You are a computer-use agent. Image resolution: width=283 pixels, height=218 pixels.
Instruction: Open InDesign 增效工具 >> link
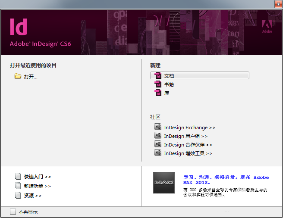188,154
